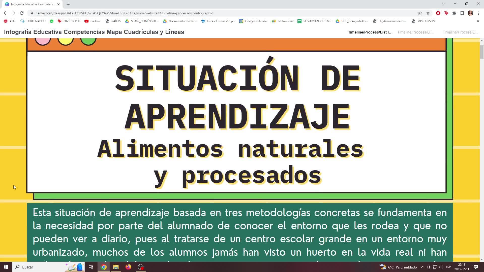Screen dimensions: 484x272
Task: Show hidden system tray icons
Action: pyautogui.click(x=423, y=267)
